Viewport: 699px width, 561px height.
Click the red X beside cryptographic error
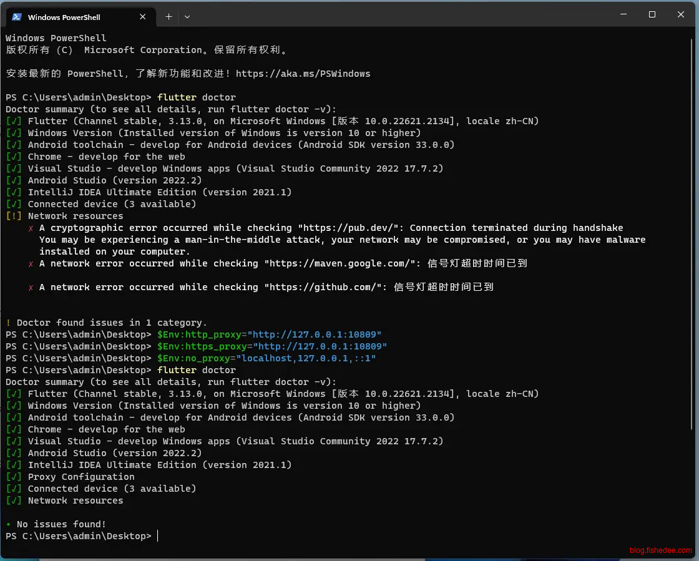[x=31, y=228]
